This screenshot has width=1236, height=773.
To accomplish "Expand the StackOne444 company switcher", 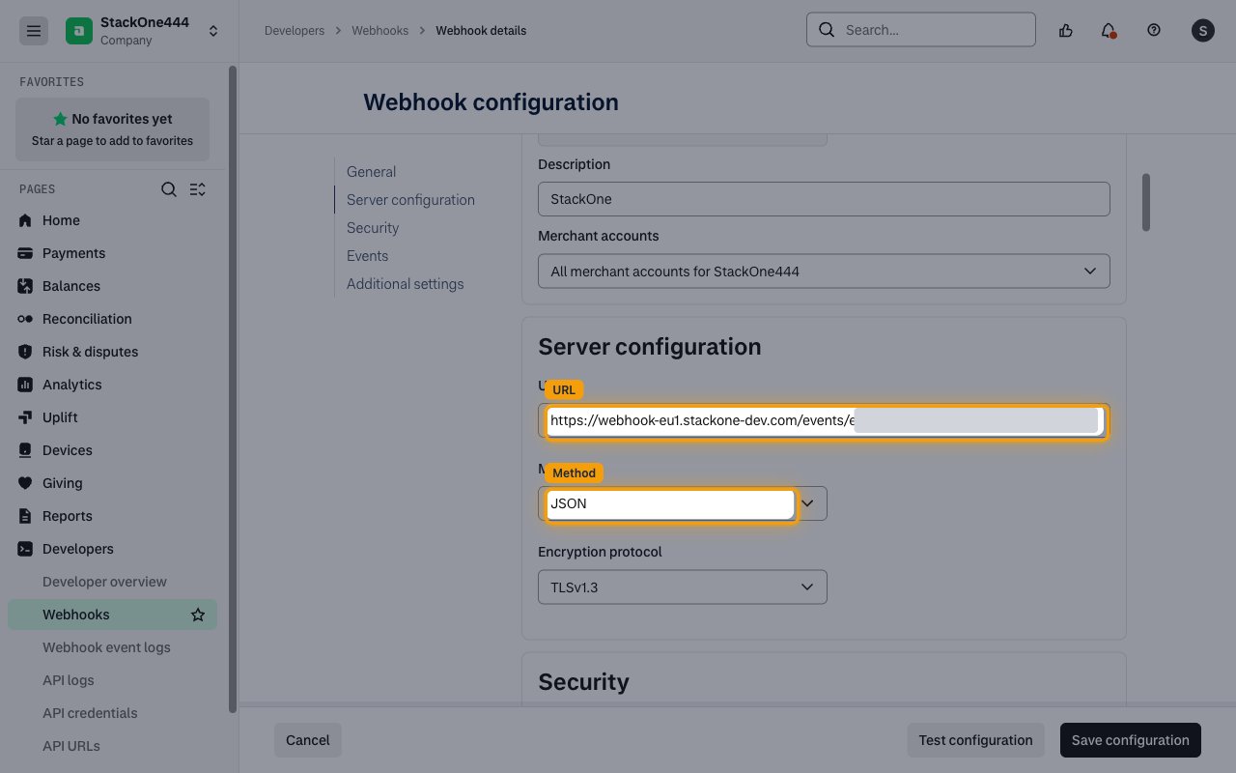I will 213,31.
